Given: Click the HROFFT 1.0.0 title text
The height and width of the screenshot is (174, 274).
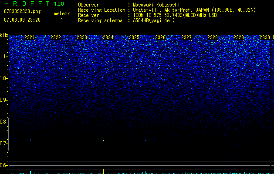Looking at the screenshot, I should (x=34, y=3).
